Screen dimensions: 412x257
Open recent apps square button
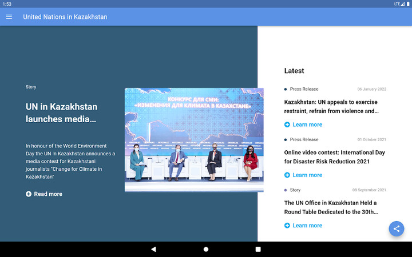click(x=258, y=250)
